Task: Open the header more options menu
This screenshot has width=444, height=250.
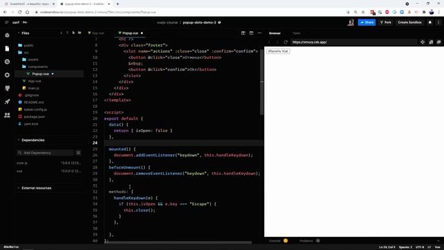Action: point(438,22)
